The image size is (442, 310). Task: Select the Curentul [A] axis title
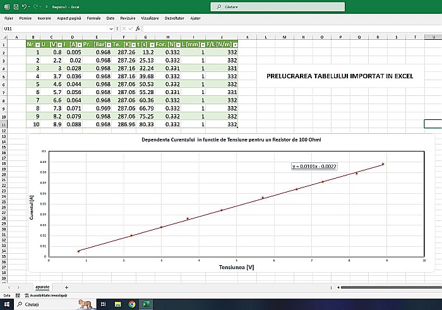point(32,208)
